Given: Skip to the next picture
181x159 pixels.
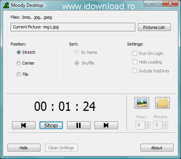Looking at the screenshot, I should [x=106, y=125].
